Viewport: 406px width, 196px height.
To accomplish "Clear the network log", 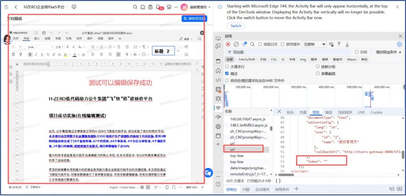I will (236, 44).
